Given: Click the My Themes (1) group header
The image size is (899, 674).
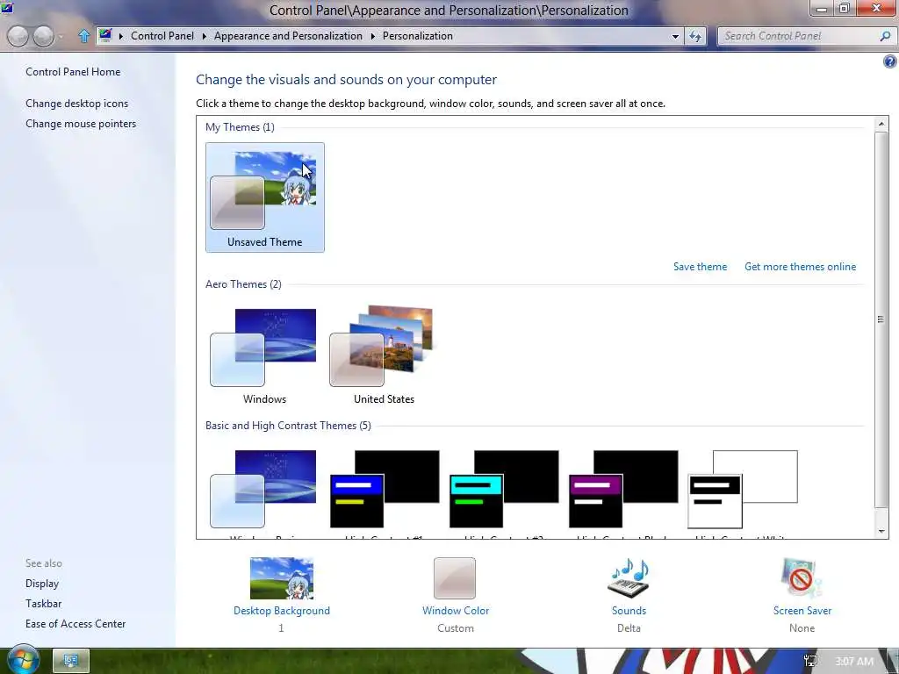Looking at the screenshot, I should 240,127.
